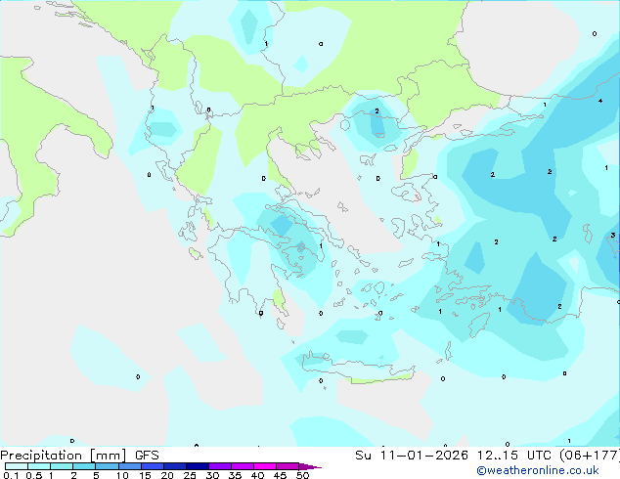Click the '4' precipitation value on the map
620x479 pixels.
pyautogui.click(x=600, y=101)
